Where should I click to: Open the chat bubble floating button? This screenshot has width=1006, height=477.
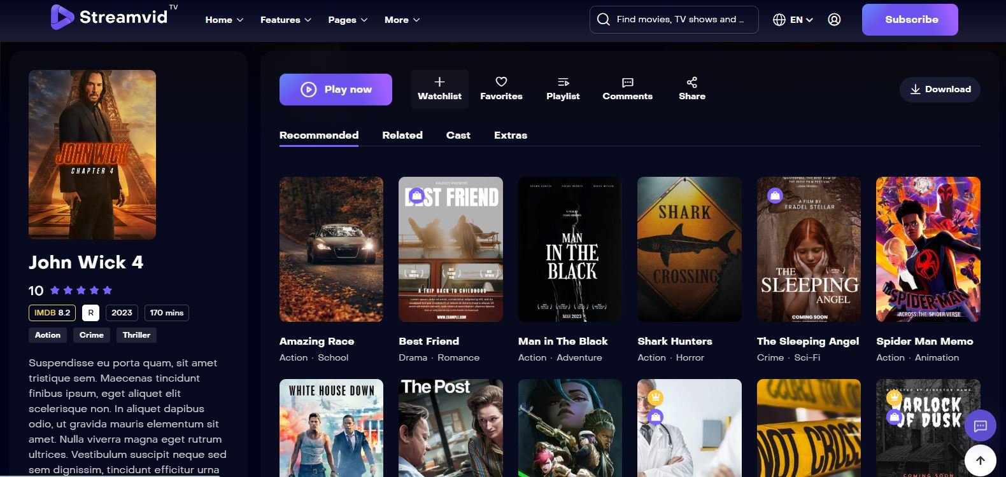[981, 425]
